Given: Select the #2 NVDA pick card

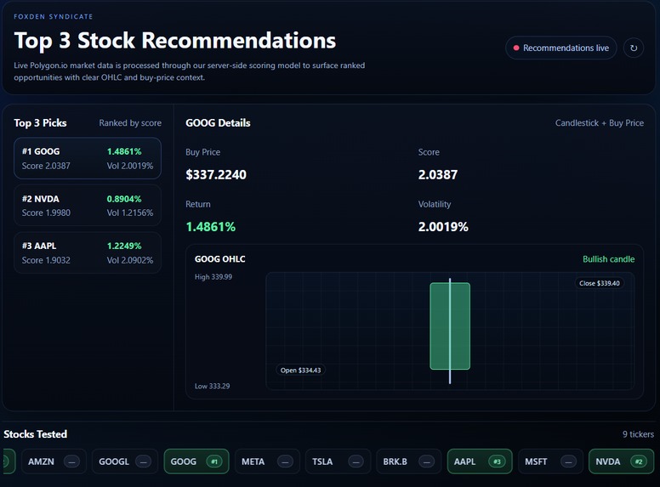Looking at the screenshot, I should tap(88, 206).
